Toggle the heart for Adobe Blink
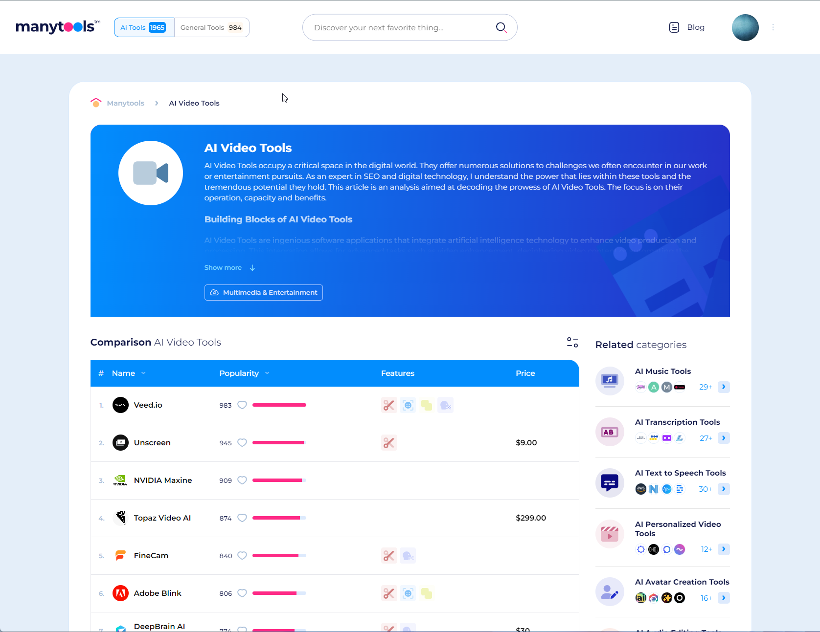 pos(242,593)
